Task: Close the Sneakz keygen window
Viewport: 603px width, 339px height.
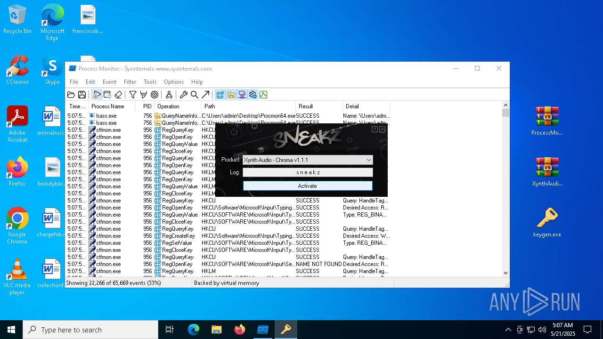Action: pyautogui.click(x=382, y=129)
